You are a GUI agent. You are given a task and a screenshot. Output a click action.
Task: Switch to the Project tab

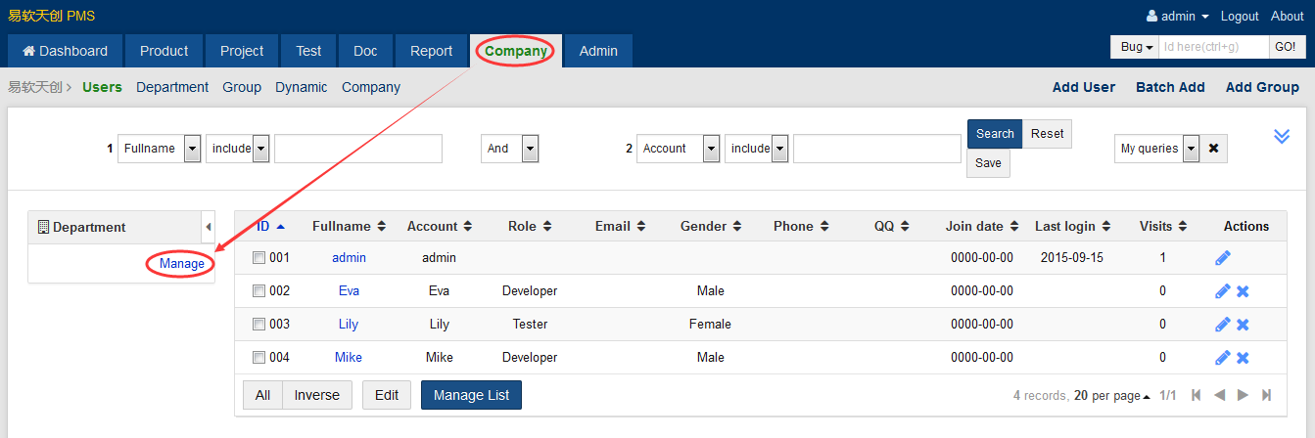pyautogui.click(x=242, y=51)
